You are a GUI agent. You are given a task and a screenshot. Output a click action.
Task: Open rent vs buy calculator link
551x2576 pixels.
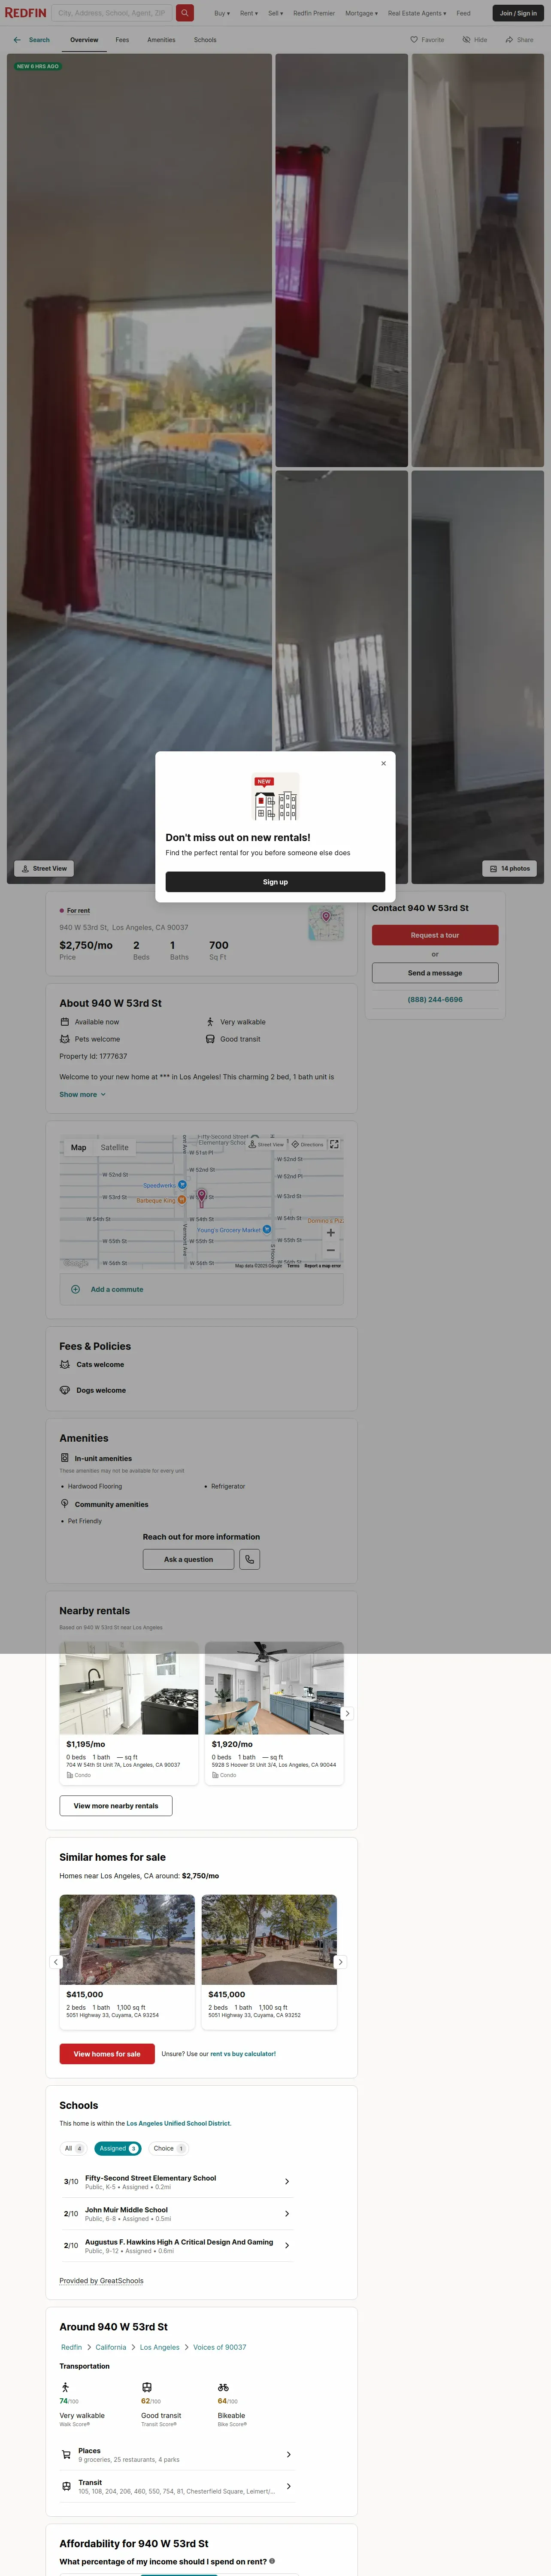pos(243,2054)
